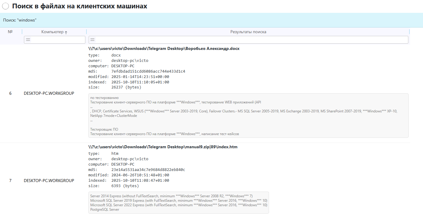Click the Поиск: "windows" search banner
This screenshot has height=217, width=423.
tap(20, 20)
